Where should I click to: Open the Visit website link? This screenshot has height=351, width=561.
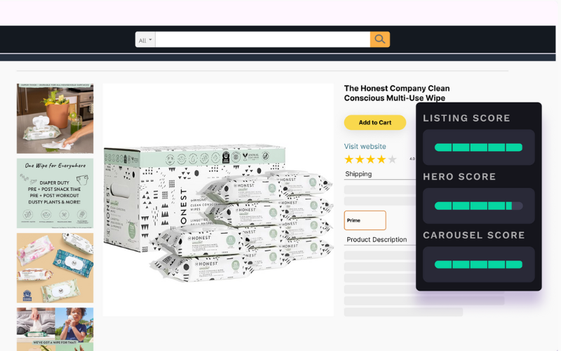[x=365, y=146]
